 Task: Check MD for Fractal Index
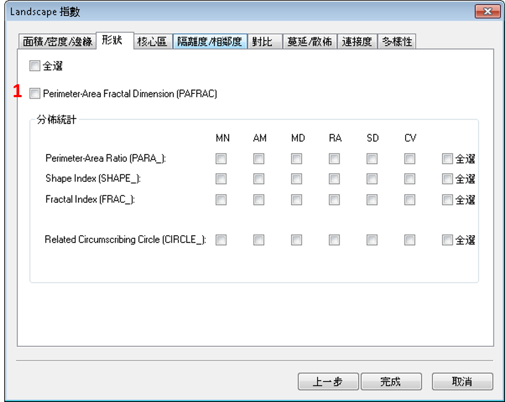(297, 200)
